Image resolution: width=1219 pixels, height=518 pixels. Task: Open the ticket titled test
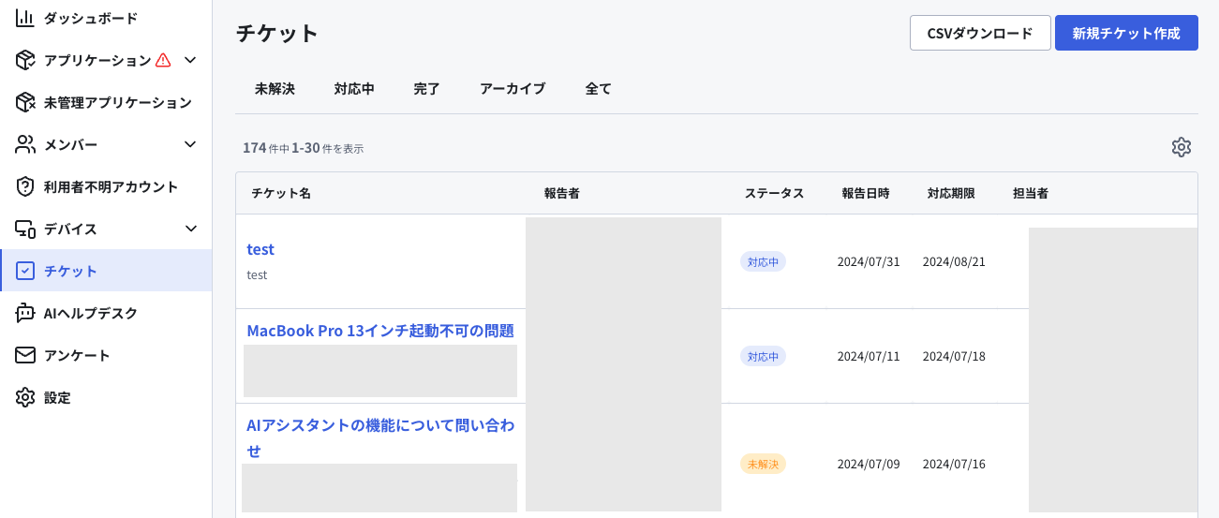[260, 249]
